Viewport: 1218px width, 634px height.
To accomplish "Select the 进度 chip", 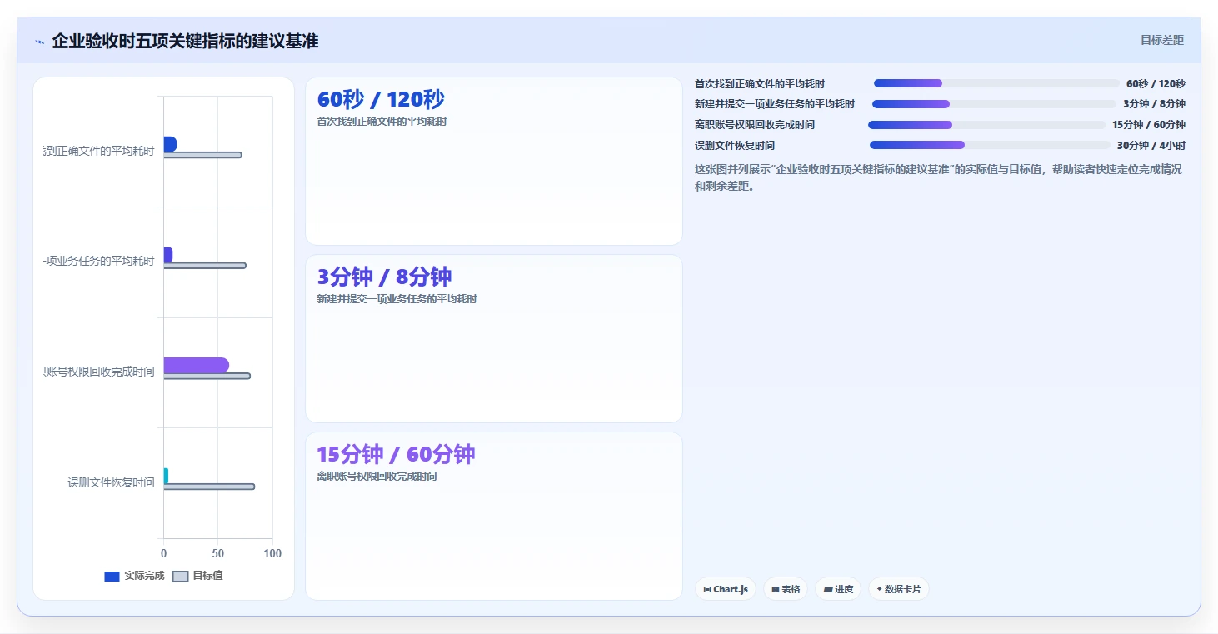I will tap(838, 589).
